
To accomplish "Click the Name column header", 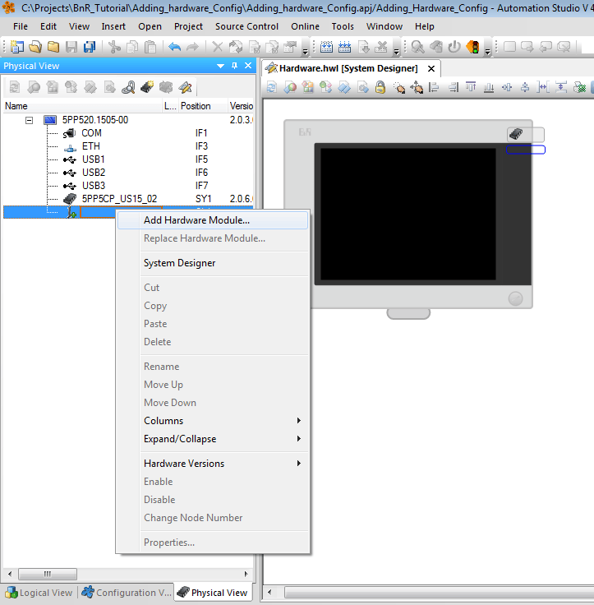I will [82, 106].
